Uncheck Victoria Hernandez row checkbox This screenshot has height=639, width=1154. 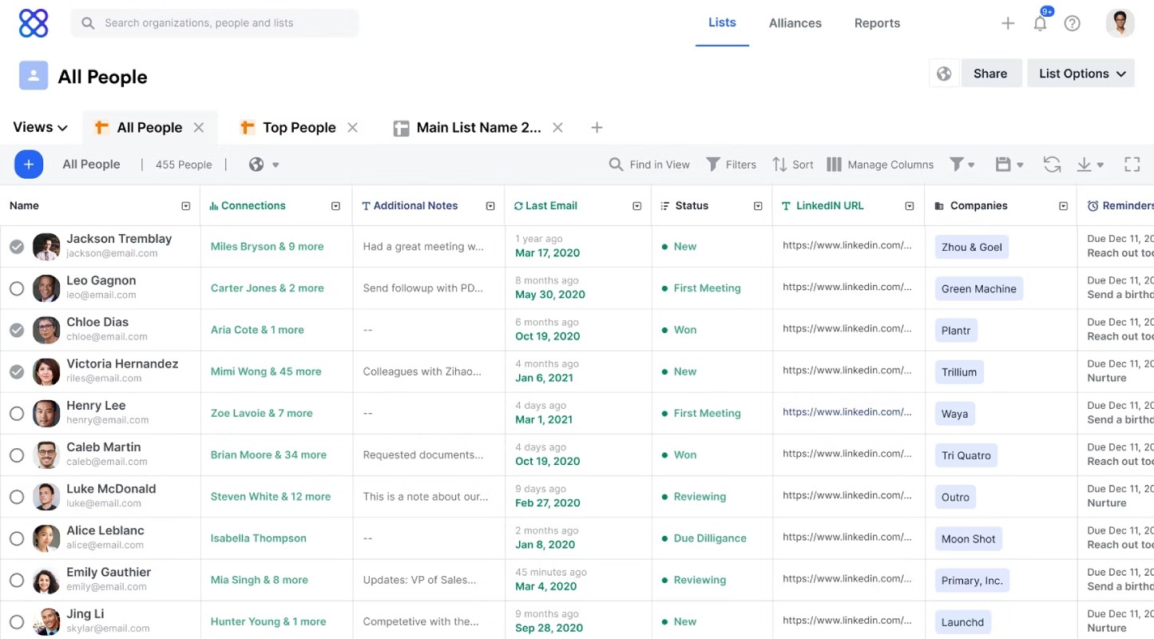tap(16, 371)
